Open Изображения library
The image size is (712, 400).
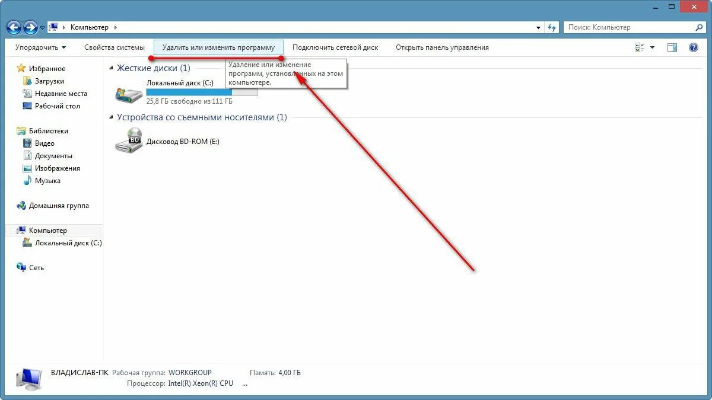[58, 168]
